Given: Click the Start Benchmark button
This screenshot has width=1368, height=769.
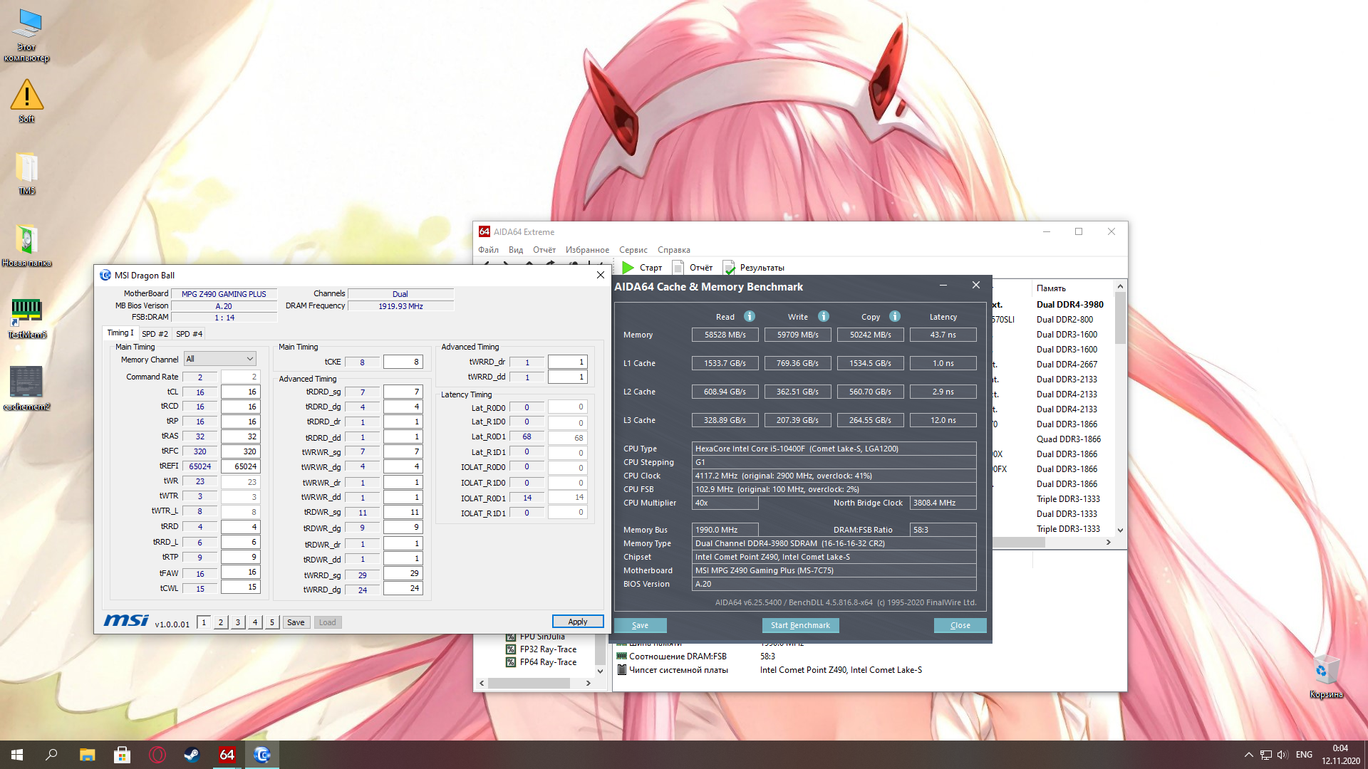Looking at the screenshot, I should click(x=800, y=625).
